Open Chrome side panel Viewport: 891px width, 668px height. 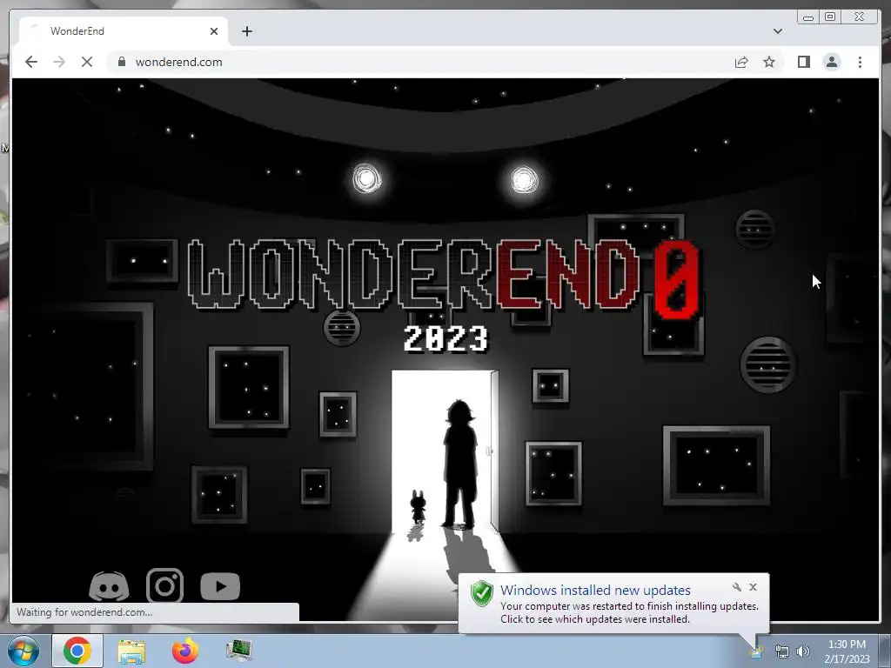[x=803, y=62]
